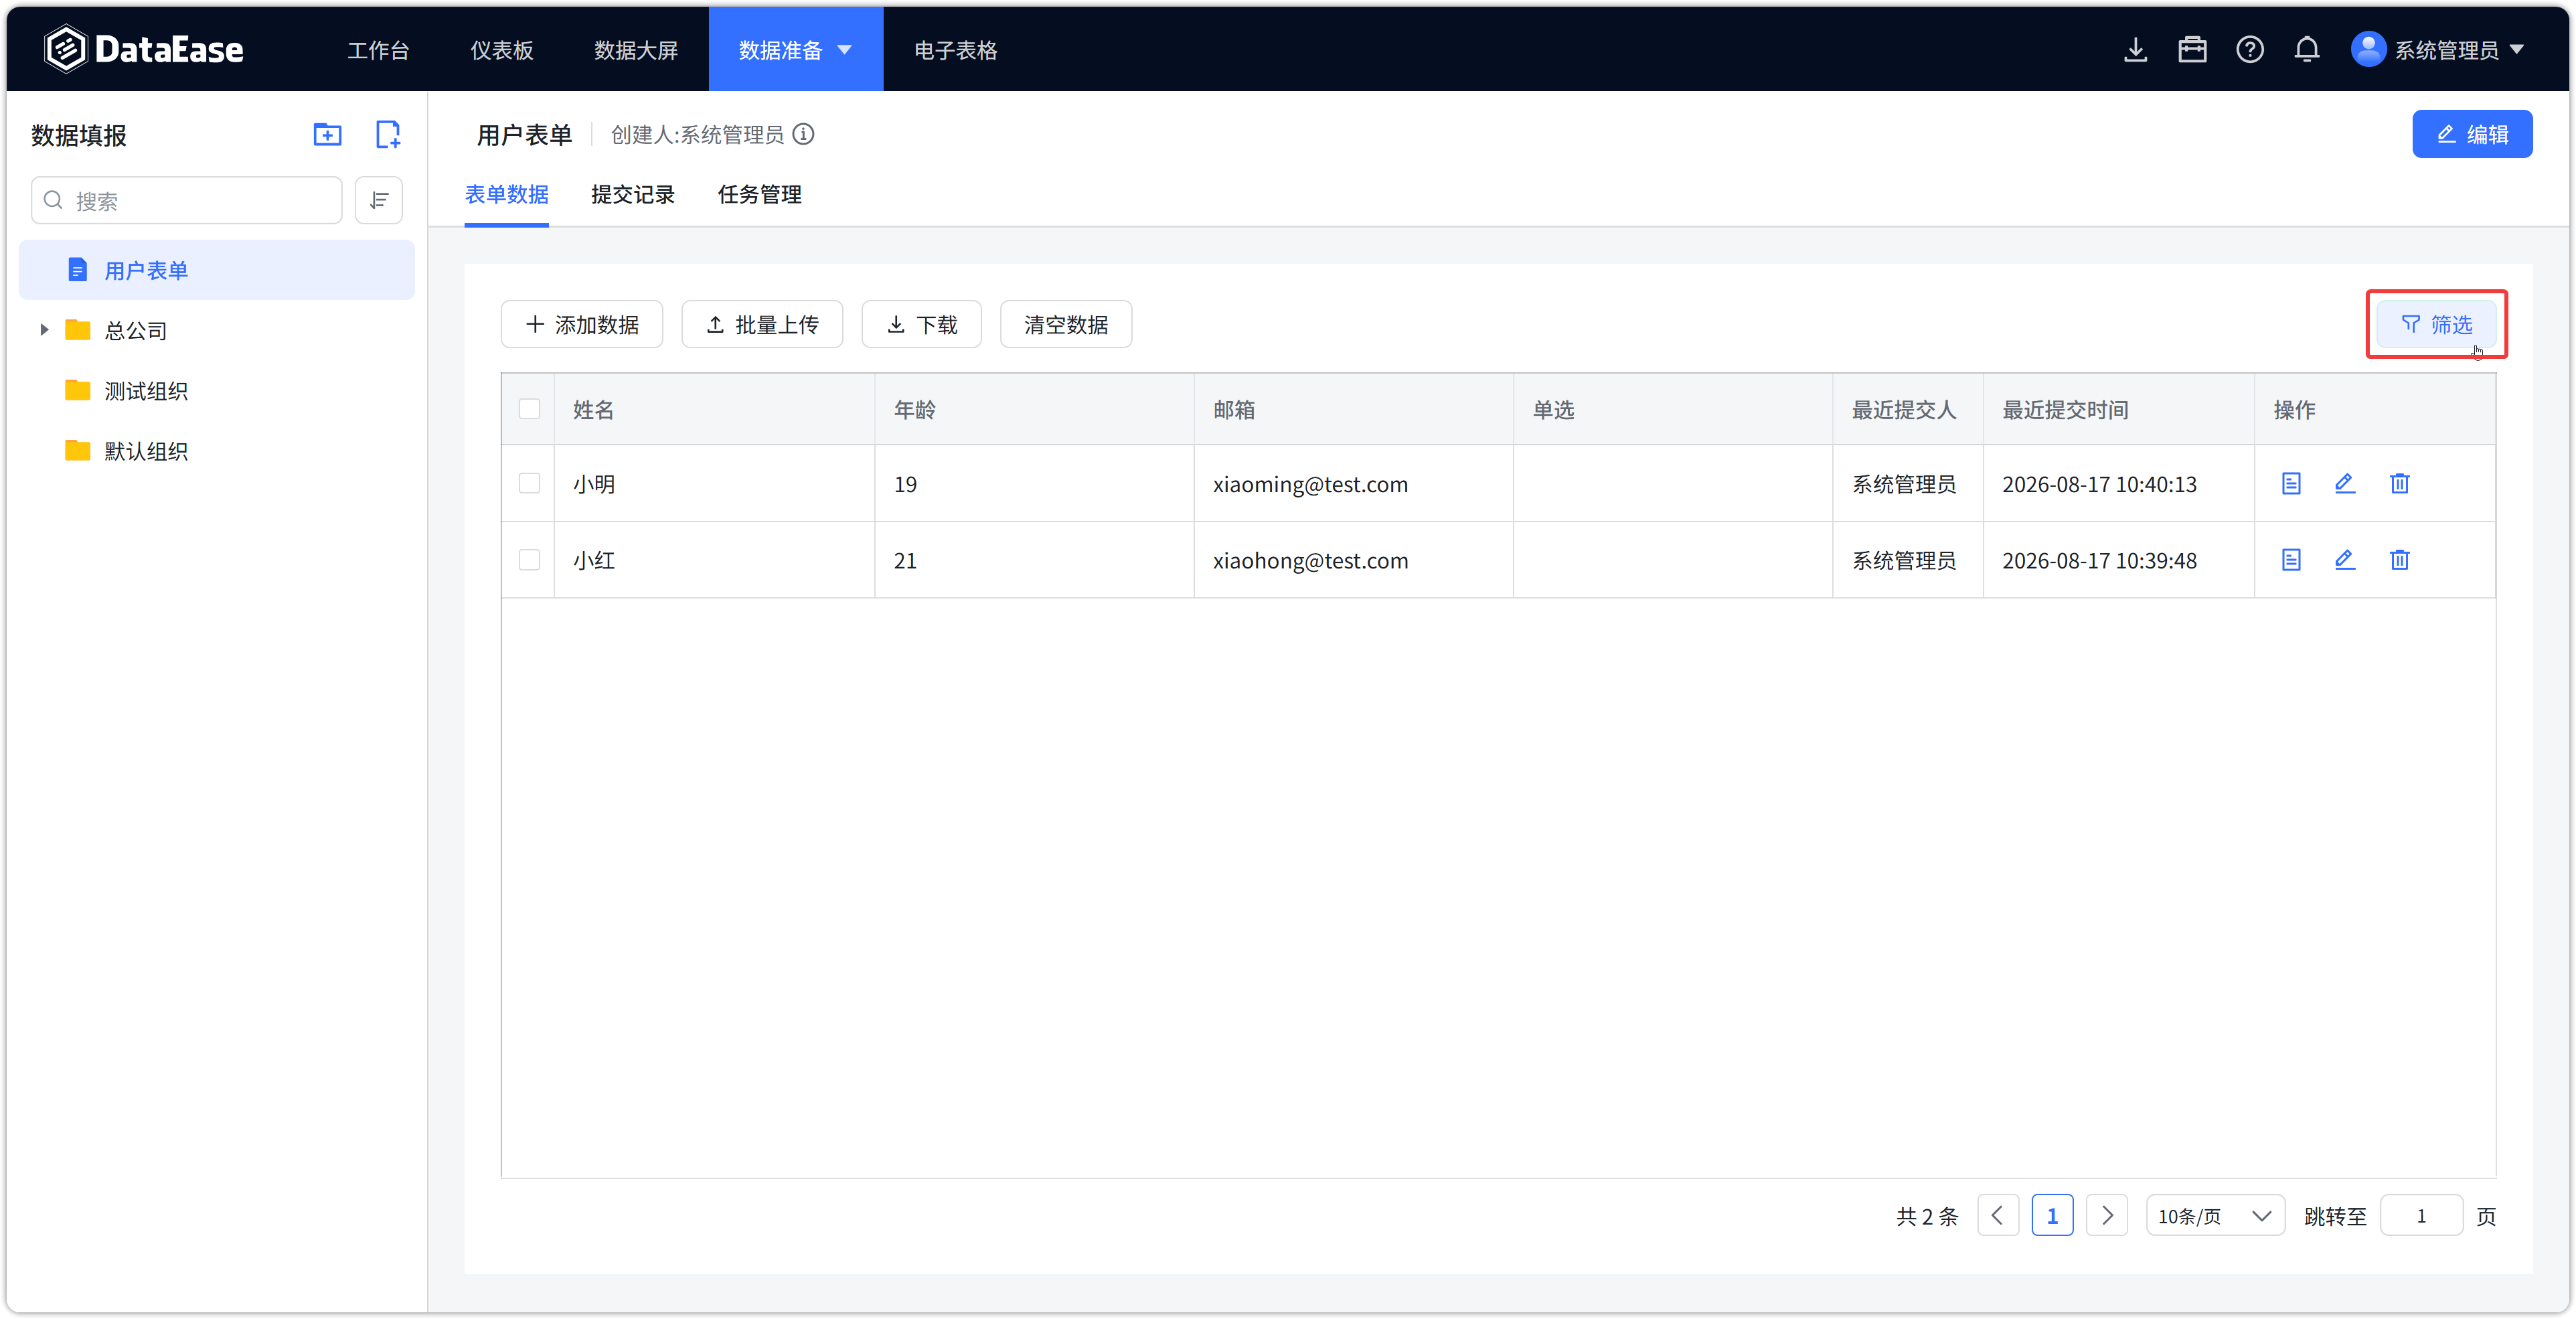This screenshot has height=1319, width=2576.
Task: Expand the 总公司 folder arrow
Action: pos(43,329)
